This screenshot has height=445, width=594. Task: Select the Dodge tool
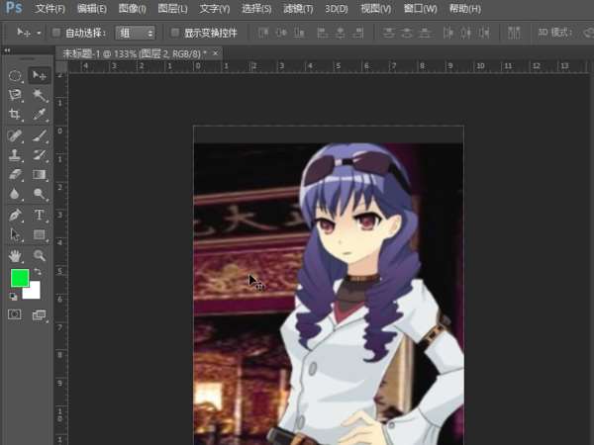(39, 194)
